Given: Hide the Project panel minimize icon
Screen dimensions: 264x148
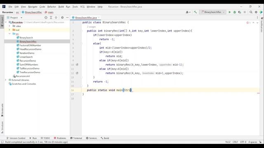Looking at the screenshot, I should point(67,17).
